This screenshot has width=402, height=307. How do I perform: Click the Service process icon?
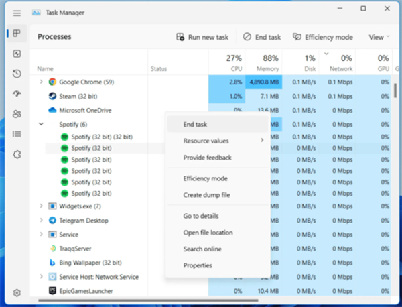coord(52,235)
